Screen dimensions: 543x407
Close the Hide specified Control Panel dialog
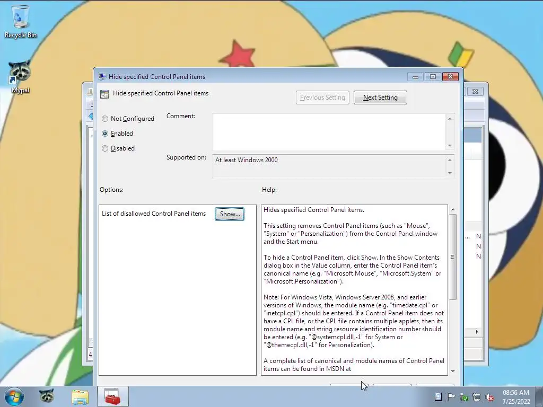451,76
